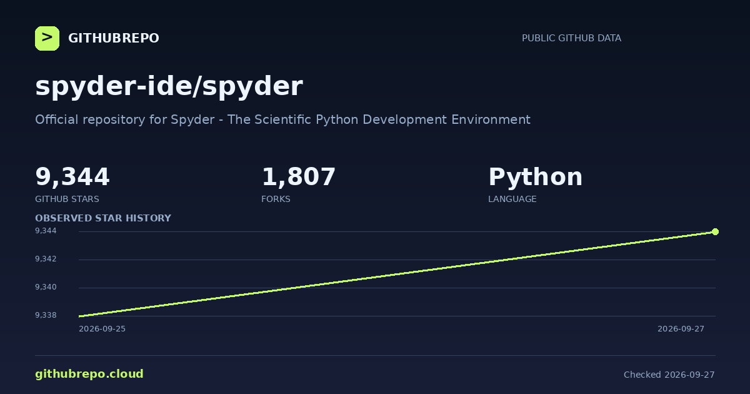Click the 2026-09-27 x-axis date

pos(681,328)
